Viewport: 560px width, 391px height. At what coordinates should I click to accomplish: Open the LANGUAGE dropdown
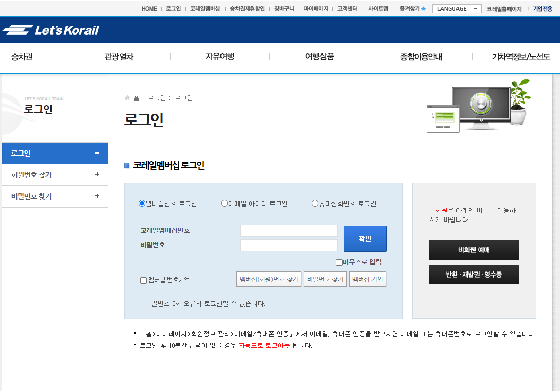tap(456, 8)
